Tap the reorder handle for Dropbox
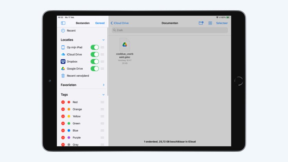Viewport: 288px width, 162px height. [102, 62]
